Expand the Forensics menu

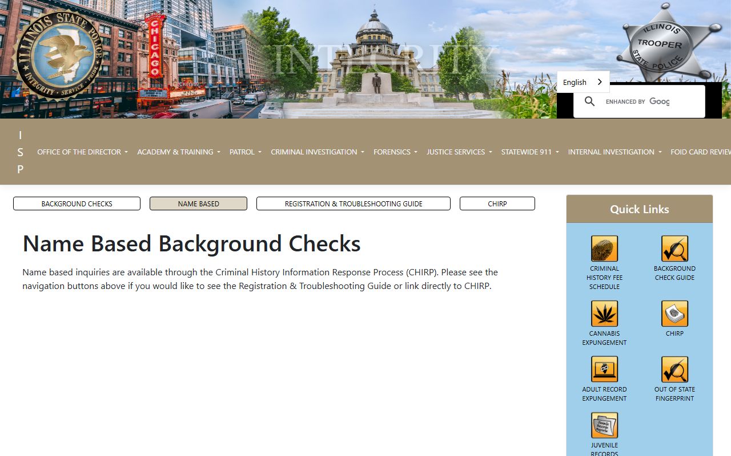click(395, 152)
